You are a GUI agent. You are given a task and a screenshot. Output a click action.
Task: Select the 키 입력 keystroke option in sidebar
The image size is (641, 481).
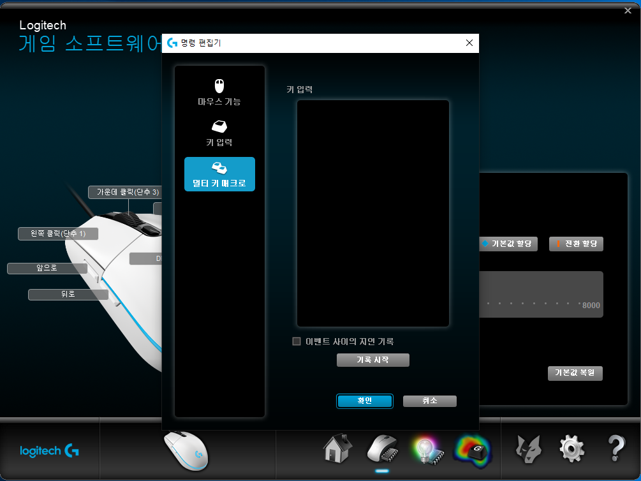[219, 133]
